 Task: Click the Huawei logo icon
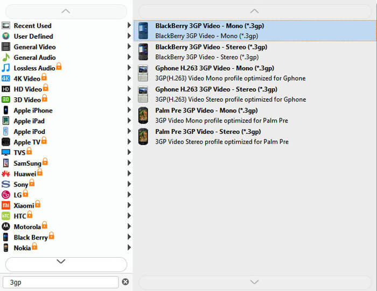coord(6,174)
